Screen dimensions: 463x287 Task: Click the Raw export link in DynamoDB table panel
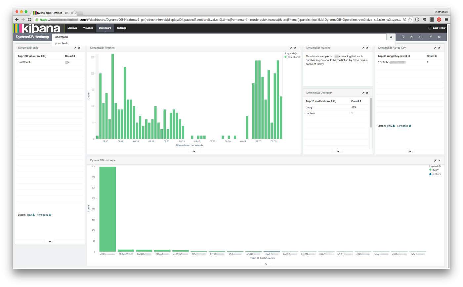tap(30, 215)
